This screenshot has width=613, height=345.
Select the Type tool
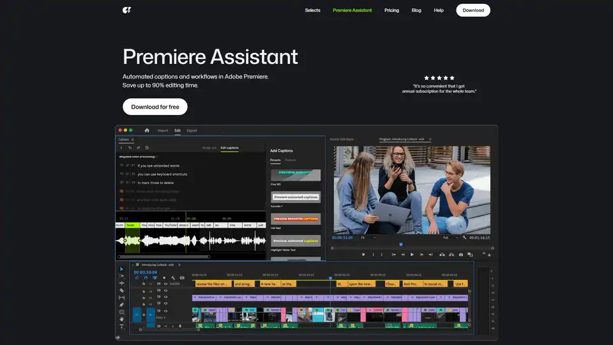121,326
